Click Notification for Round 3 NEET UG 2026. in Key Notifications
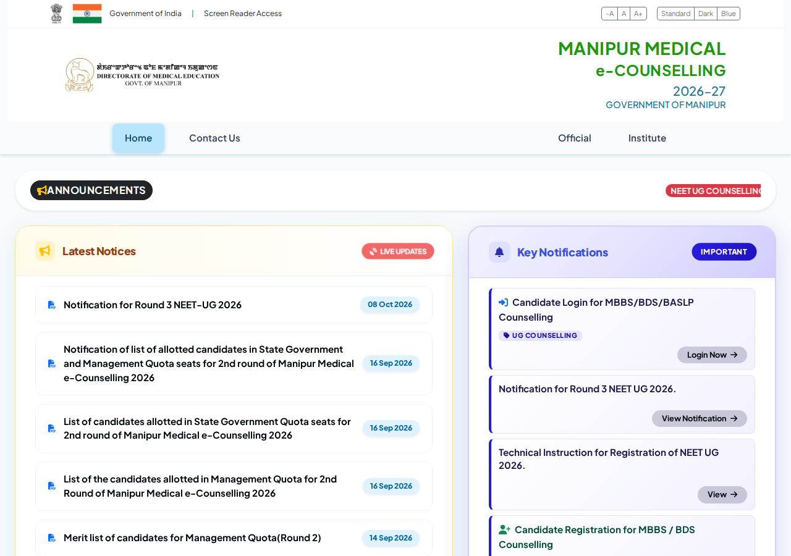 [587, 389]
